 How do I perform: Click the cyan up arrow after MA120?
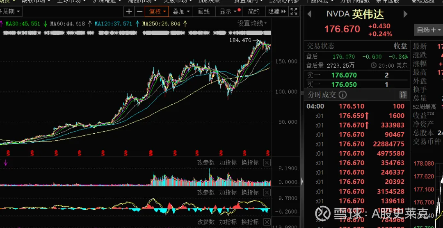(x=137, y=24)
